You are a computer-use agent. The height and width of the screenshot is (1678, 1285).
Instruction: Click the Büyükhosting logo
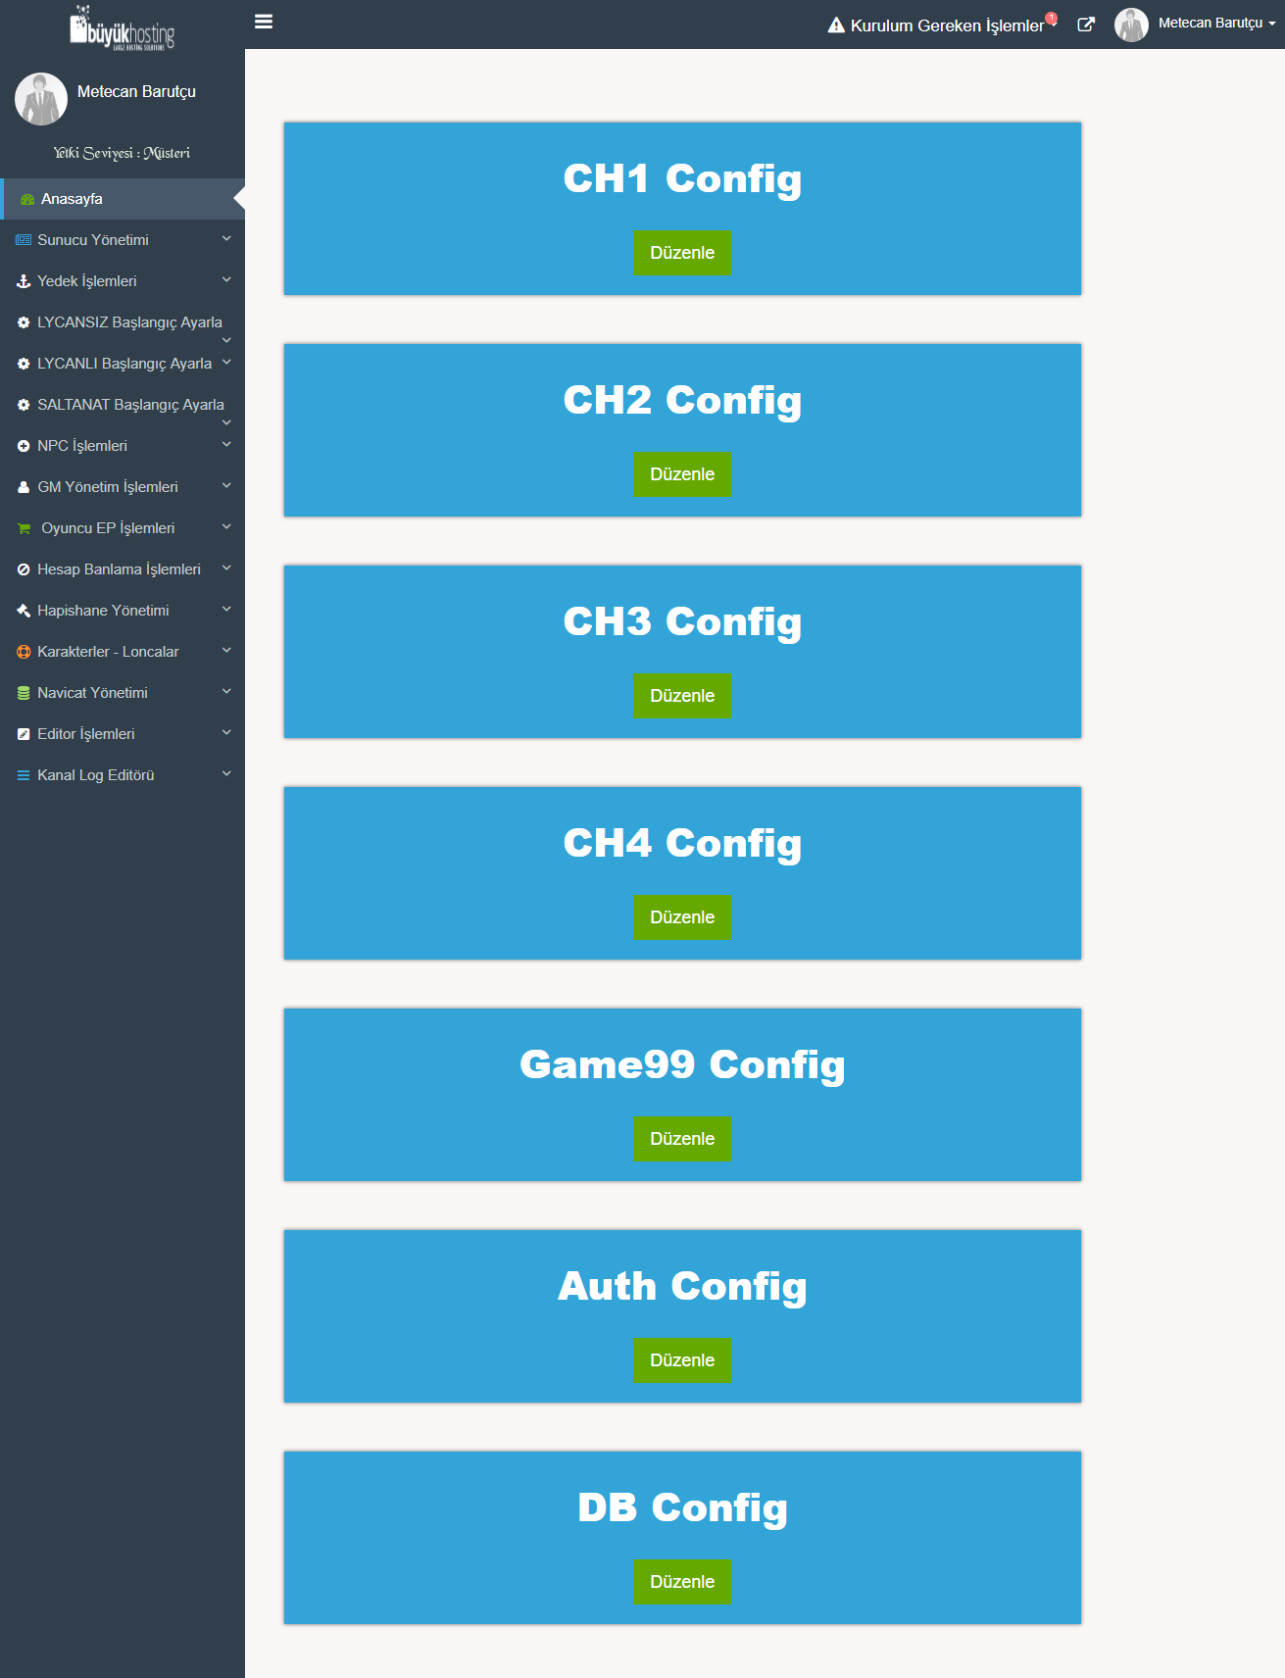[122, 28]
